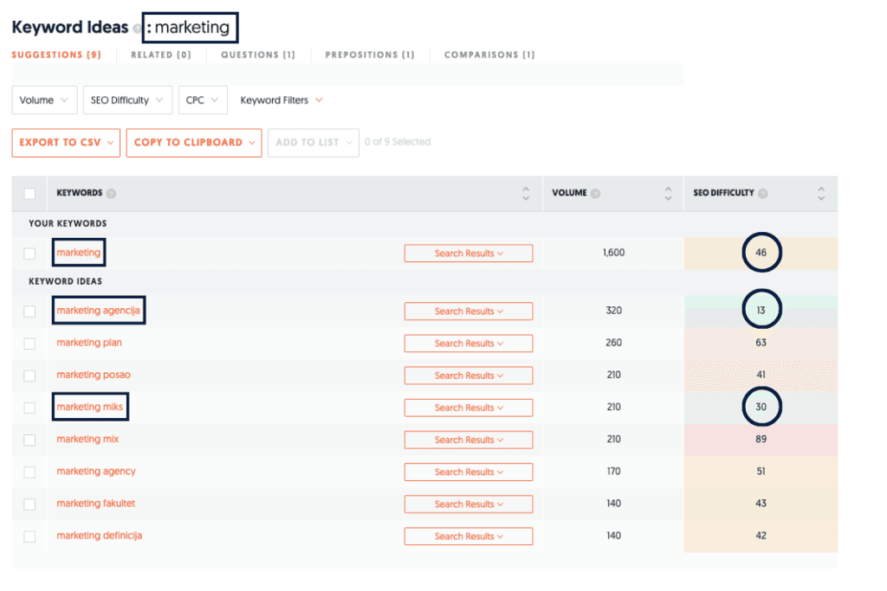
Task: Click the info icon beside Keywords header
Action: 111,194
